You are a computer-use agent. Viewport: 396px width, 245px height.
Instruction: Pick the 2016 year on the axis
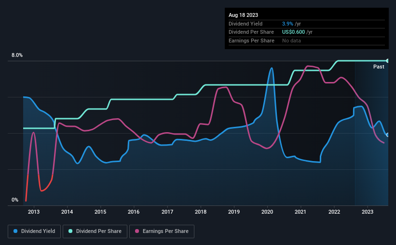coord(134,212)
